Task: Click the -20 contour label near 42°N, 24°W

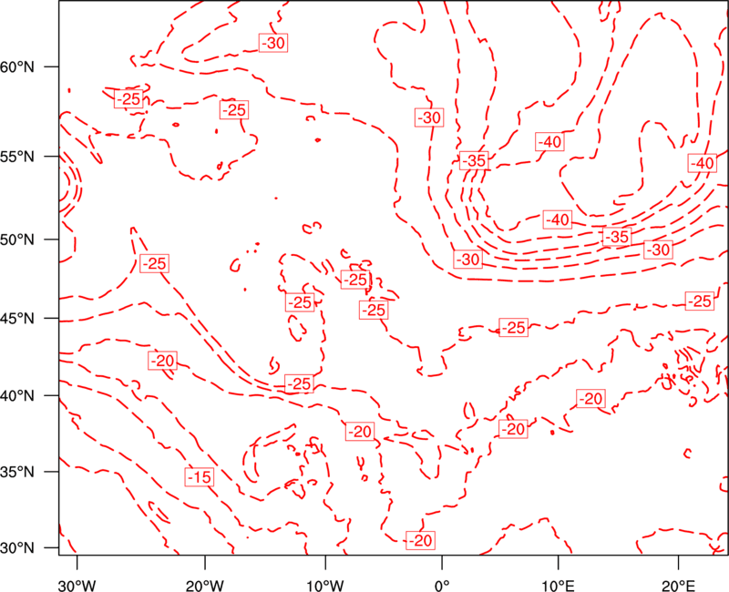Action: [163, 361]
